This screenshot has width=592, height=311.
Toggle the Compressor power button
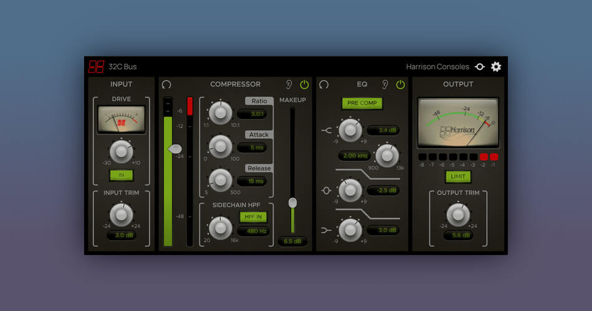[x=304, y=85]
